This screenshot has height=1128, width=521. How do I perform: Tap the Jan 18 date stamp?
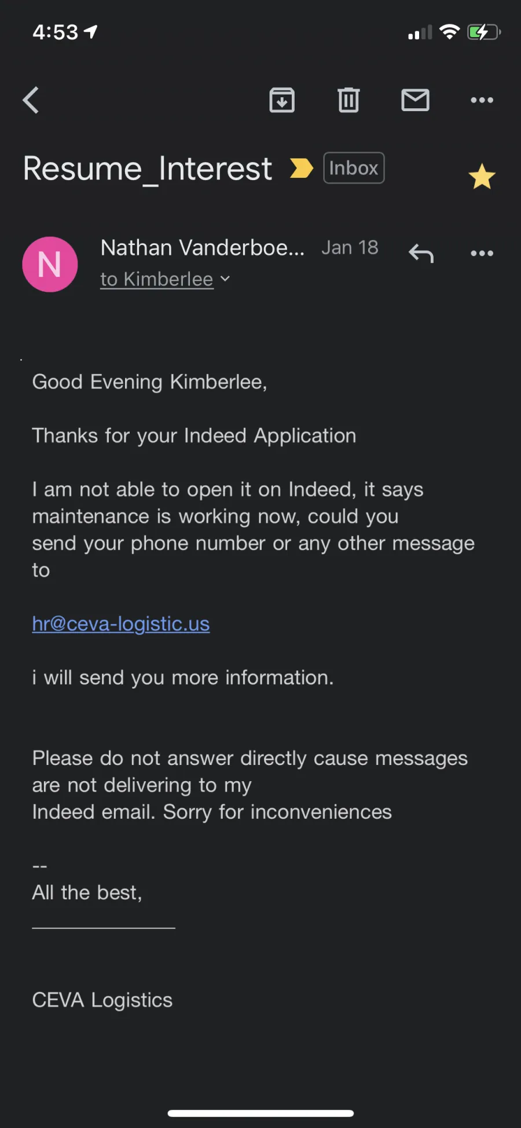pyautogui.click(x=350, y=248)
